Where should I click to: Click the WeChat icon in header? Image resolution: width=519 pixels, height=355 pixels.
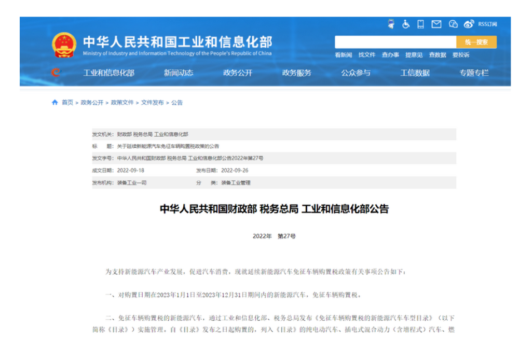pos(453,24)
